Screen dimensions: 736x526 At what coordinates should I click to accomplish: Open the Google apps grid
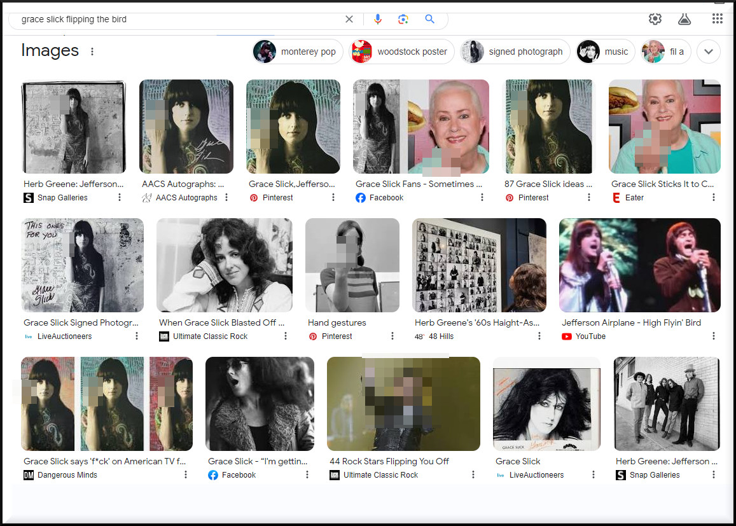click(x=717, y=19)
